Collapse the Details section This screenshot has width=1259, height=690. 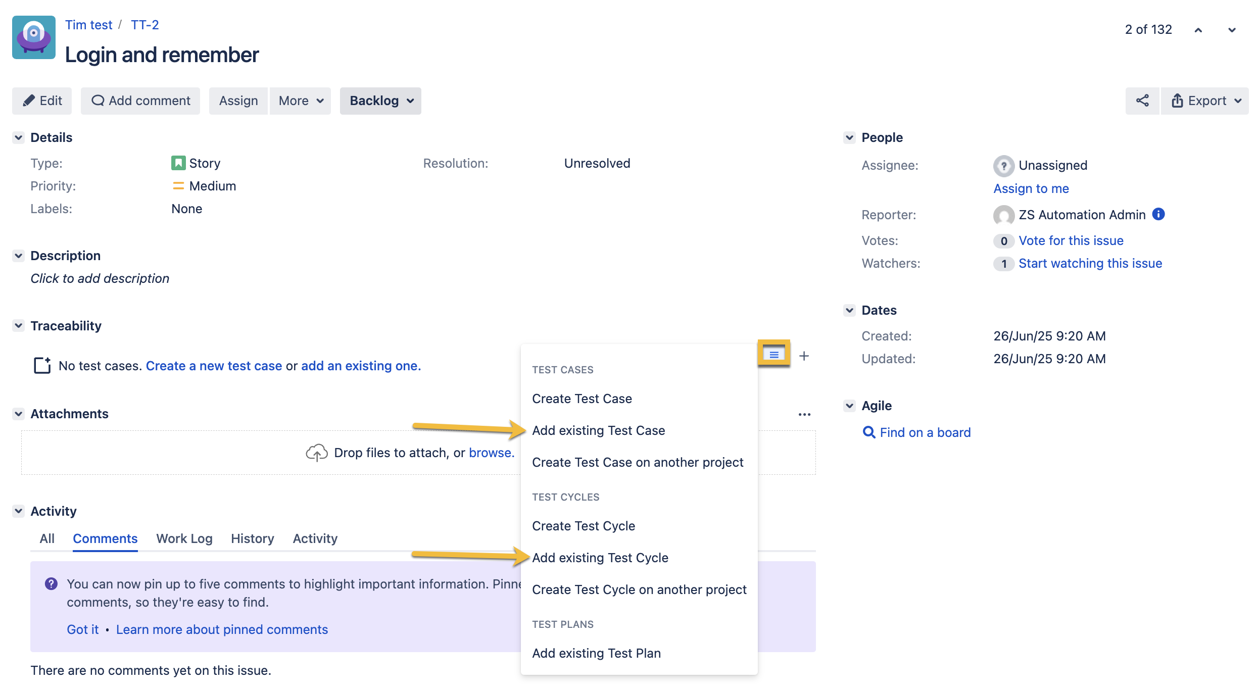click(x=19, y=137)
